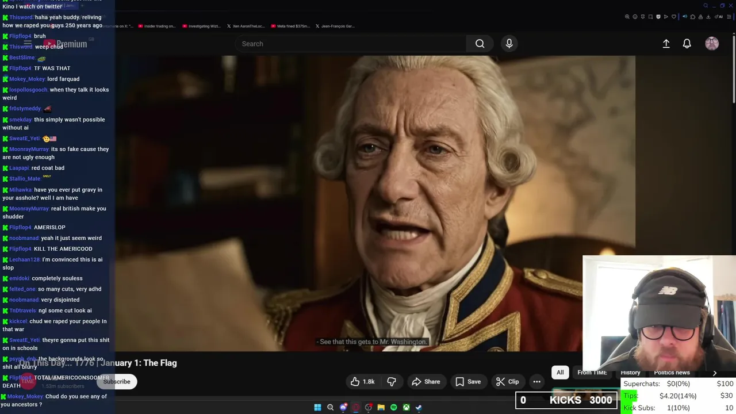This screenshot has width=736, height=414.
Task: Click the Kick Subs goal row
Action: point(678,408)
